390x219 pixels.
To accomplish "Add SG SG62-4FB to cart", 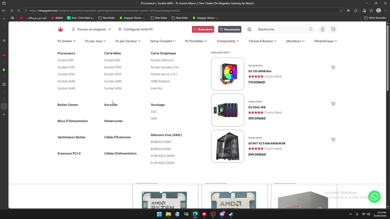I will tap(333, 104).
